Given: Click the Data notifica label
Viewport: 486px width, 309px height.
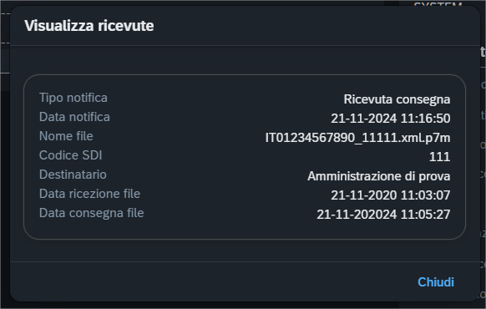Looking at the screenshot, I should [74, 117].
